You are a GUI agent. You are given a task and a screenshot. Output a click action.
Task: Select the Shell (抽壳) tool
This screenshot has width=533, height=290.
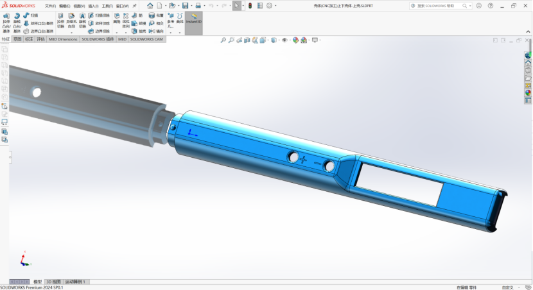click(x=139, y=31)
